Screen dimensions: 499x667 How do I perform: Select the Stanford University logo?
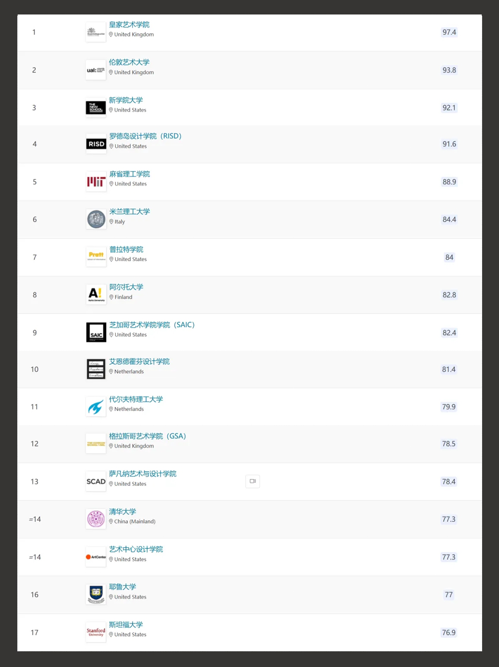96,632
